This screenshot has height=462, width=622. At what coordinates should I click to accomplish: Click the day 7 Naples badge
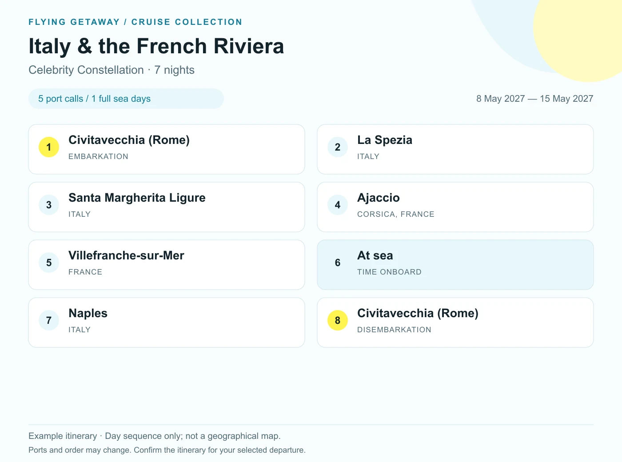click(x=49, y=320)
